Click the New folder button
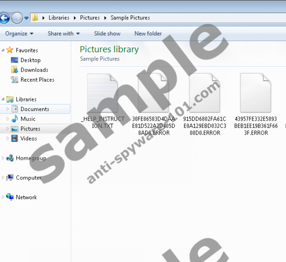Image resolution: width=286 pixels, height=262 pixels. point(148,34)
